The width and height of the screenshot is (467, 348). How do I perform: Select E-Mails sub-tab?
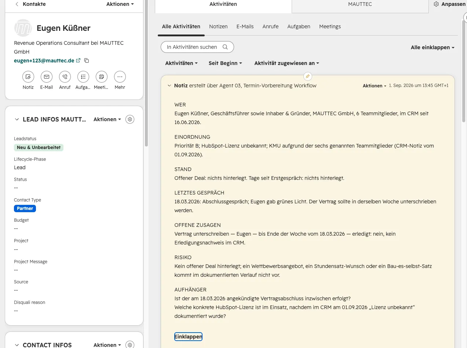(245, 26)
